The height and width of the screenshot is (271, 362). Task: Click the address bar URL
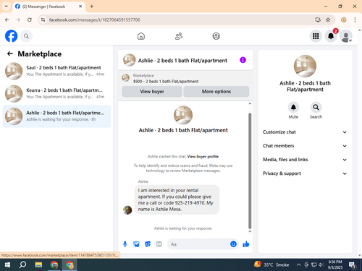click(x=95, y=20)
